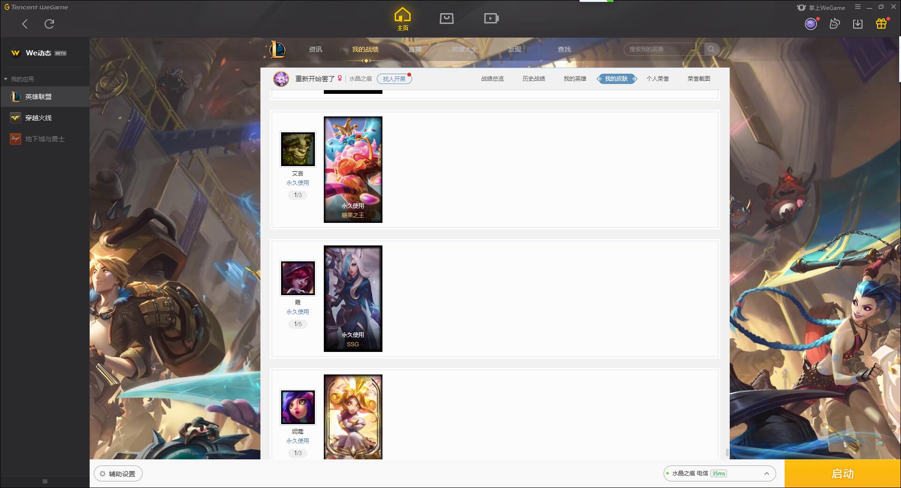The width and height of the screenshot is (901, 488).
Task: Select 地下城与勇士 in the sidebar
Action: coord(45,139)
